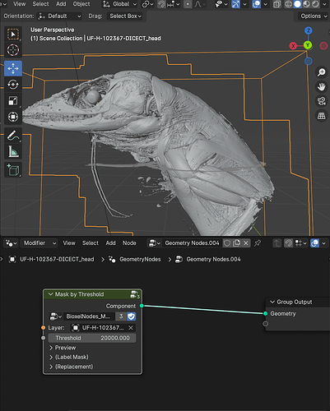330x411 pixels.
Task: Toggle node editor overlay button
Action: 315,243
